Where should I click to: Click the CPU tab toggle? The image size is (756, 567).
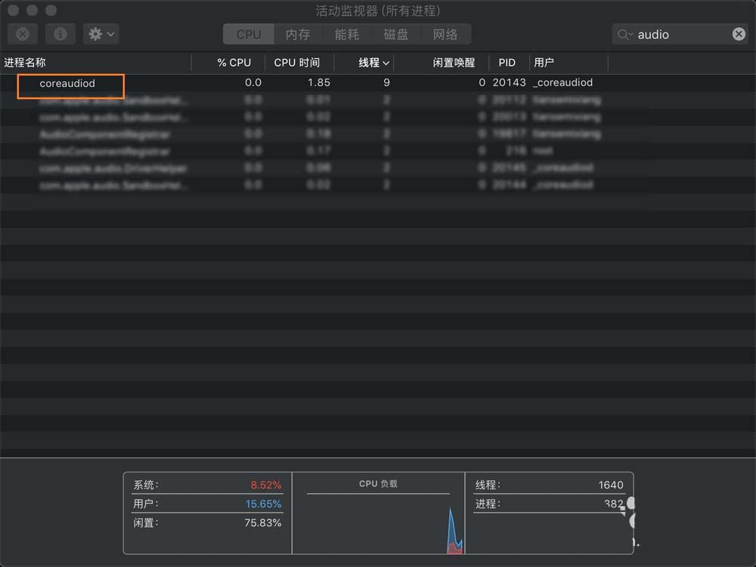[248, 33]
